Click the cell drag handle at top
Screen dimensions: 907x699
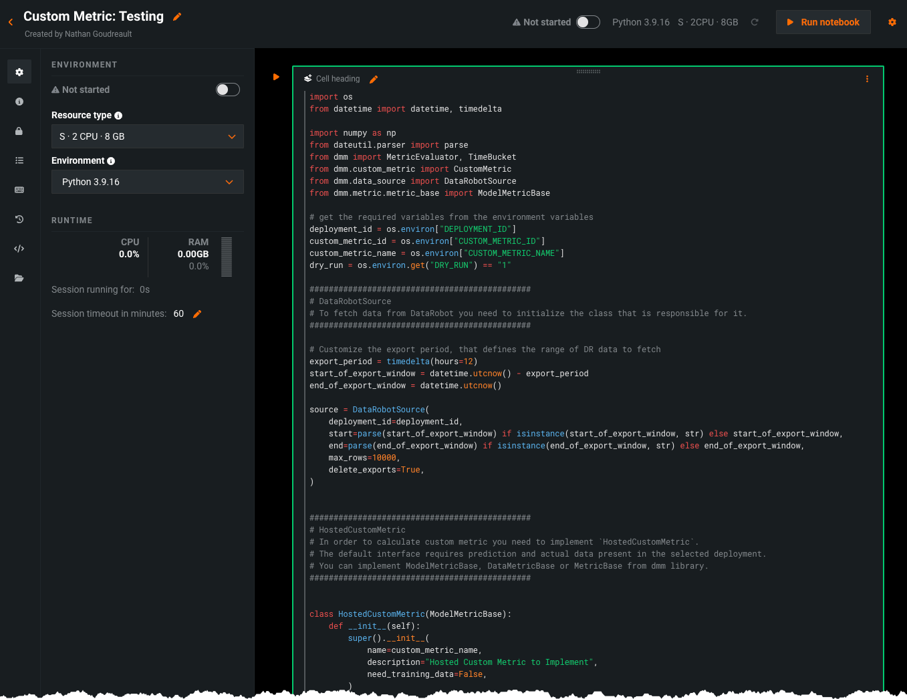click(588, 71)
